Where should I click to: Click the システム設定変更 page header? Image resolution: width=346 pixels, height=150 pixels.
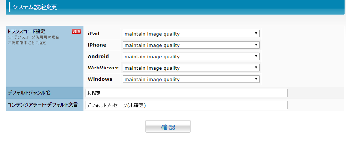pyautogui.click(x=35, y=7)
